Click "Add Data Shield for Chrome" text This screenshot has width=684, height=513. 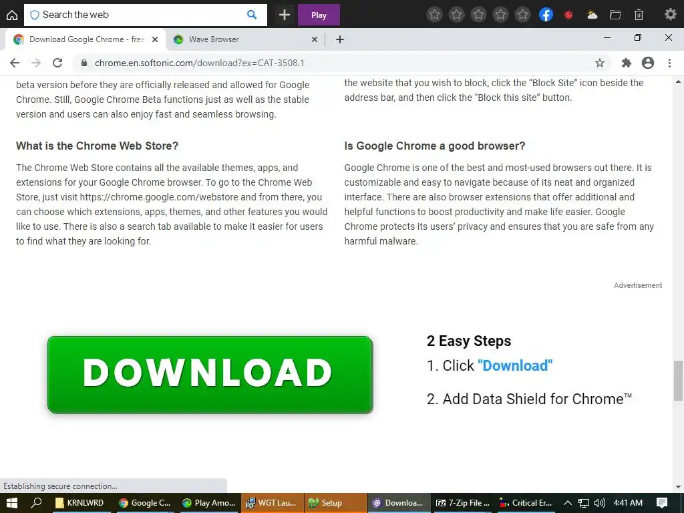(537, 399)
